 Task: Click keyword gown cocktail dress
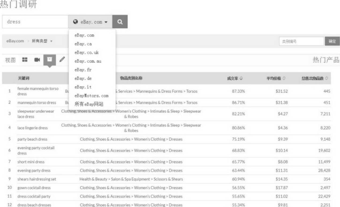pyautogui.click(x=34, y=188)
